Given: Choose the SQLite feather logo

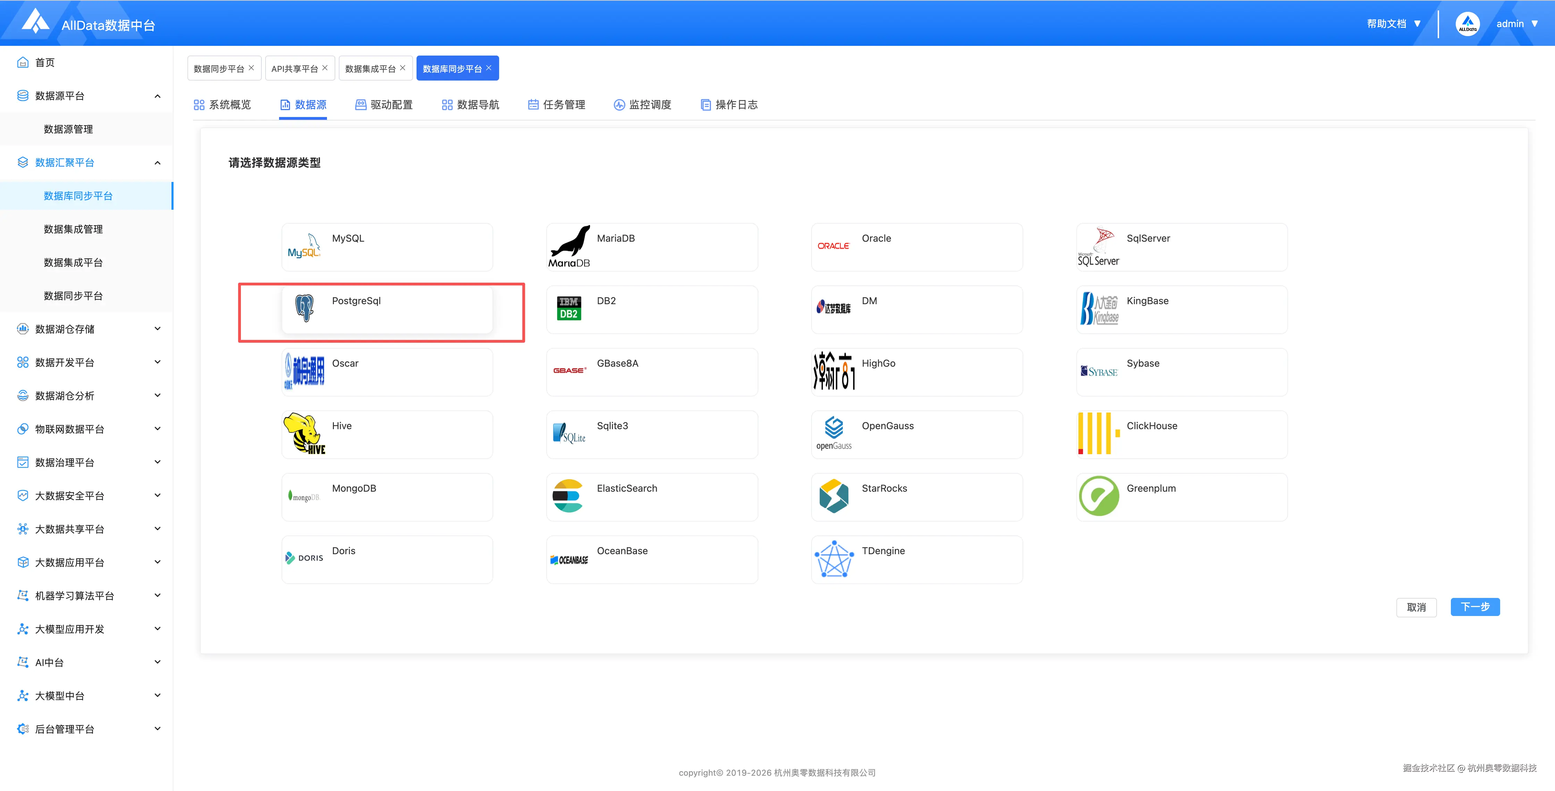Looking at the screenshot, I should 569,434.
